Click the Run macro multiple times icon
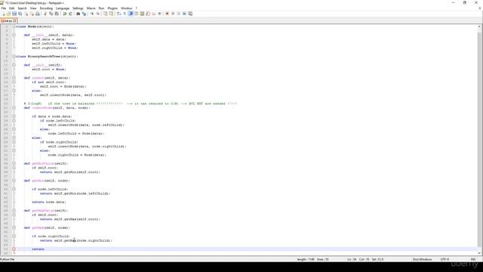This screenshot has height=272, width=483. click(x=184, y=14)
